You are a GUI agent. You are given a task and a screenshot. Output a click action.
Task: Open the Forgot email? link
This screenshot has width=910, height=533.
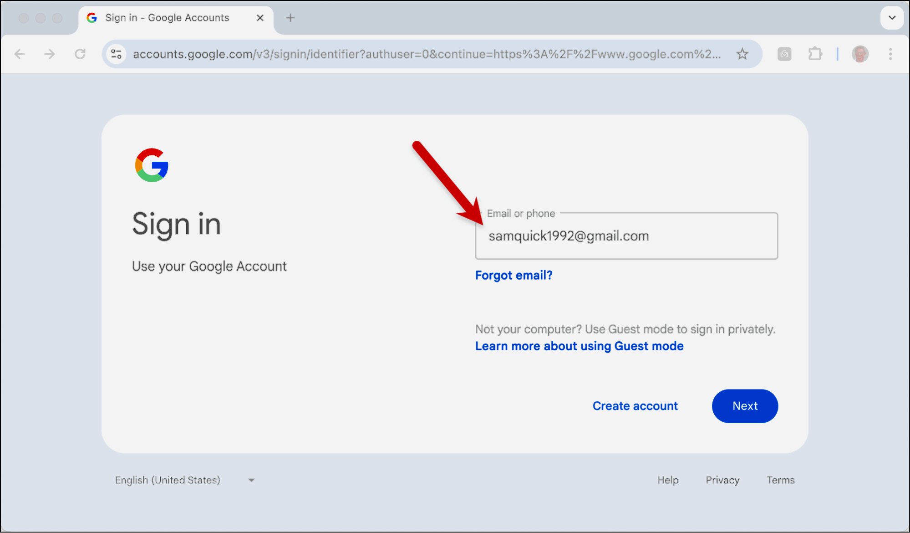click(513, 275)
